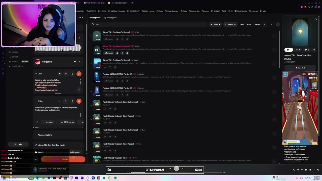
Task: Open the first Plastik Cicekler Ve Bocek Vocals title
Action: (x=118, y=116)
